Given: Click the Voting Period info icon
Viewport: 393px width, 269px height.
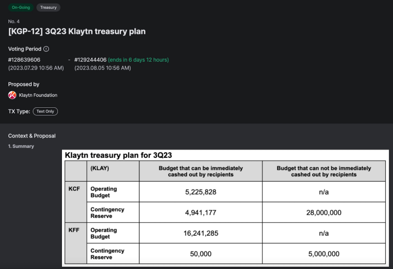Looking at the screenshot, I should click(x=46, y=49).
